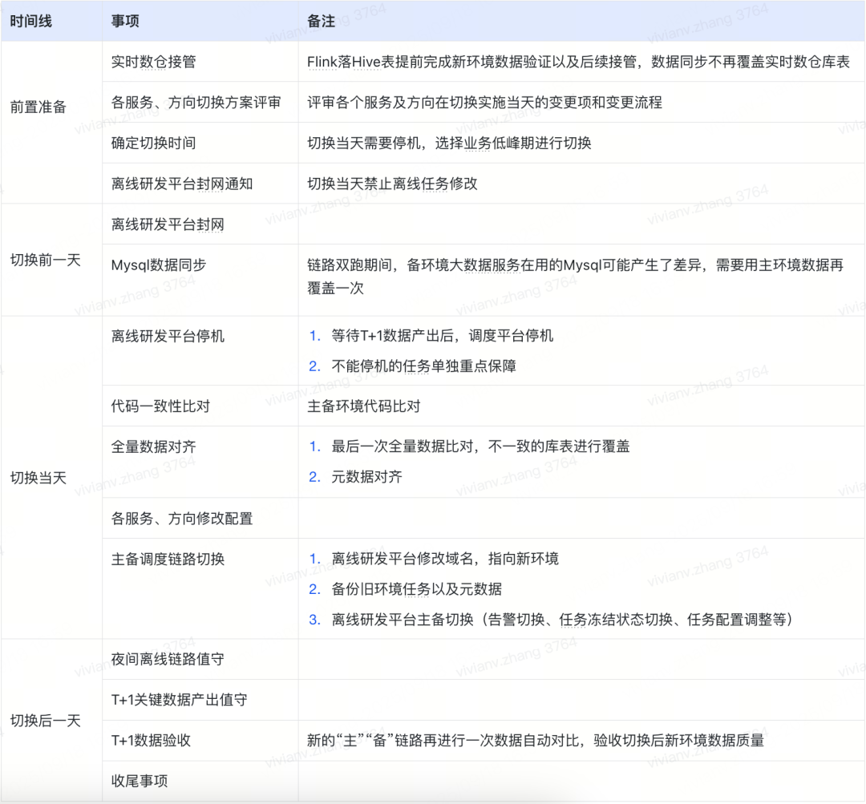Click the 事项 column header
The width and height of the screenshot is (866, 804).
pyautogui.click(x=125, y=22)
